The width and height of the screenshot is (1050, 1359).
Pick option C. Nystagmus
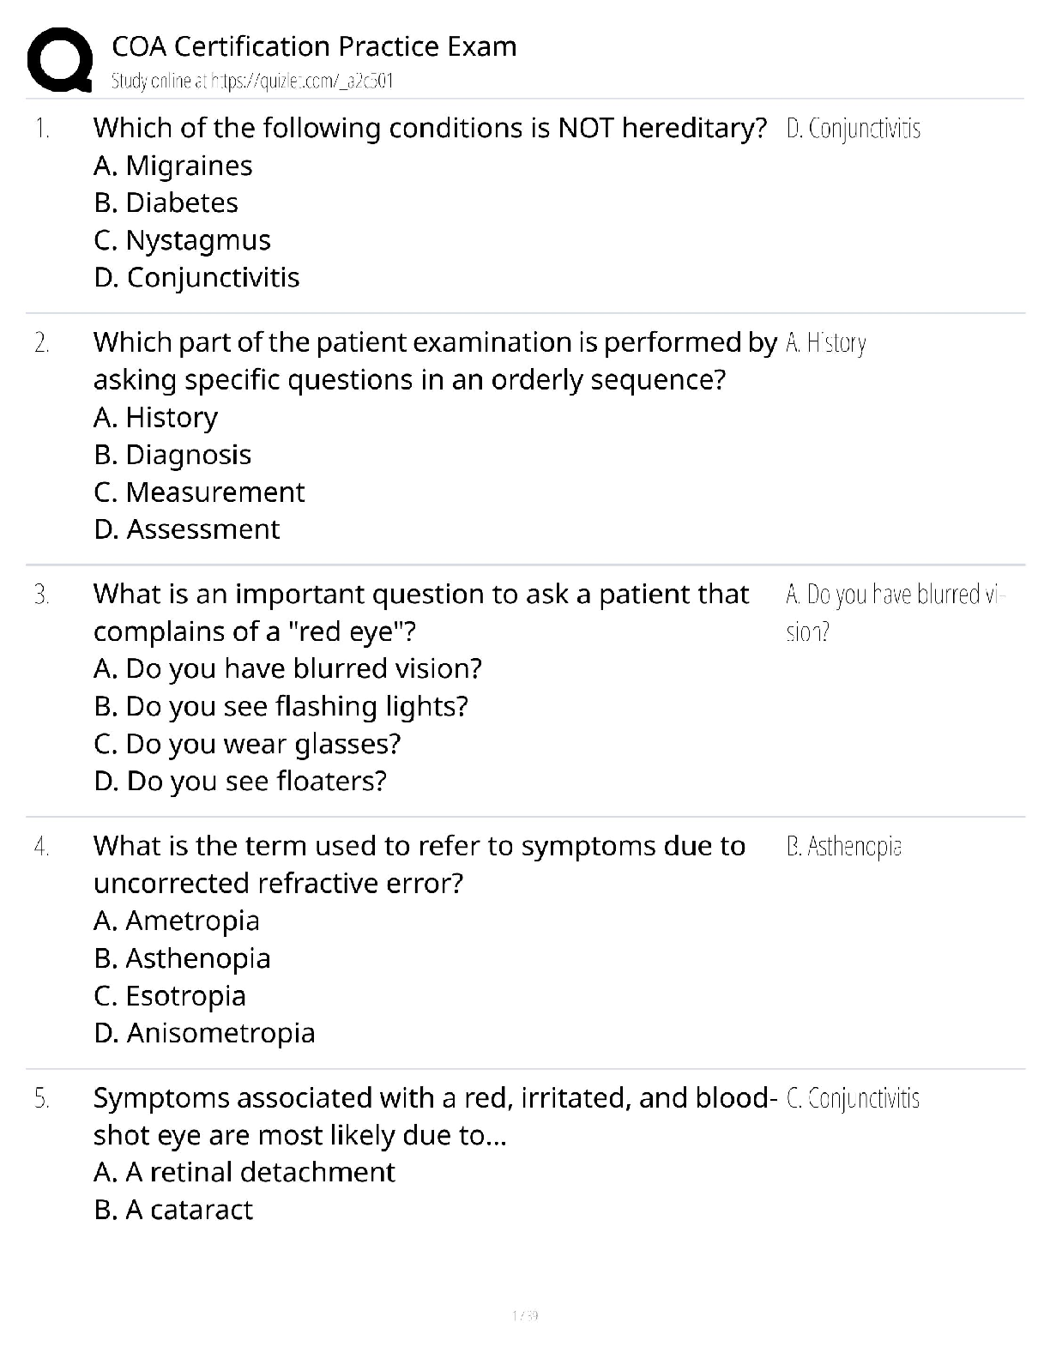coord(182,240)
